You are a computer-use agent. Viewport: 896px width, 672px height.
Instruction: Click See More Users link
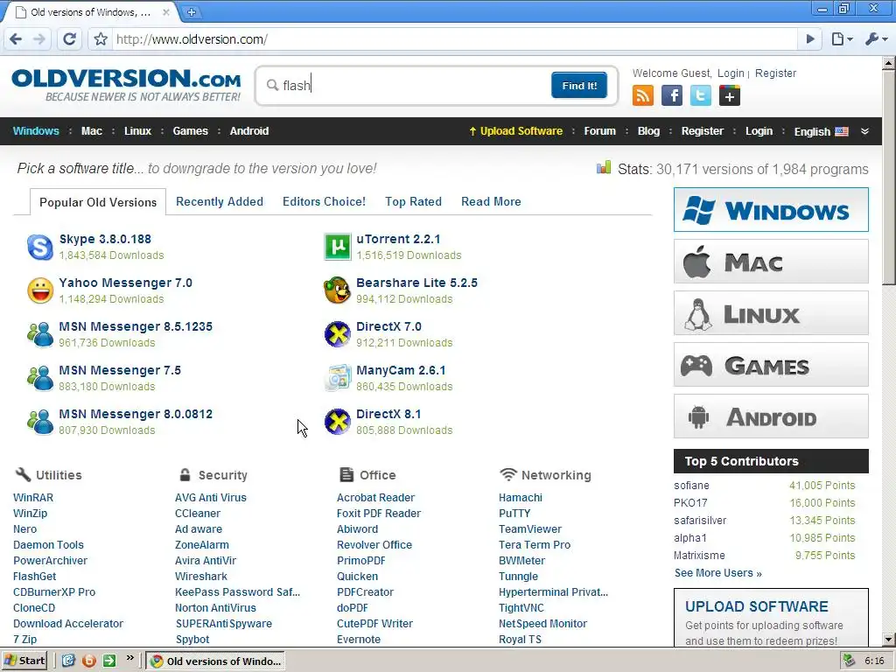[x=717, y=573]
